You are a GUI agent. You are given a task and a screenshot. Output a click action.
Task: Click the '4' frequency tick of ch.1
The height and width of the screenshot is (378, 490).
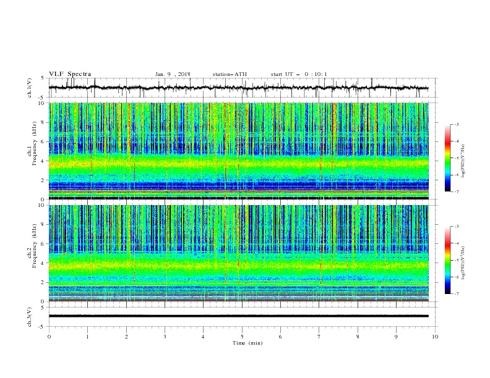[x=44, y=161]
